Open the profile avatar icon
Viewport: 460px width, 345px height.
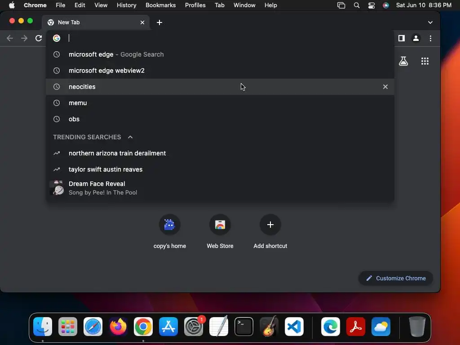click(416, 38)
